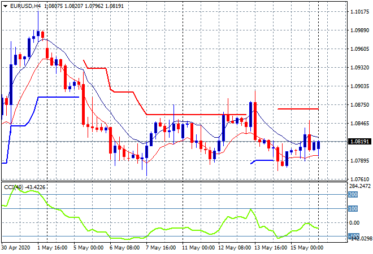Click the CCI 200 level label

[353, 195]
